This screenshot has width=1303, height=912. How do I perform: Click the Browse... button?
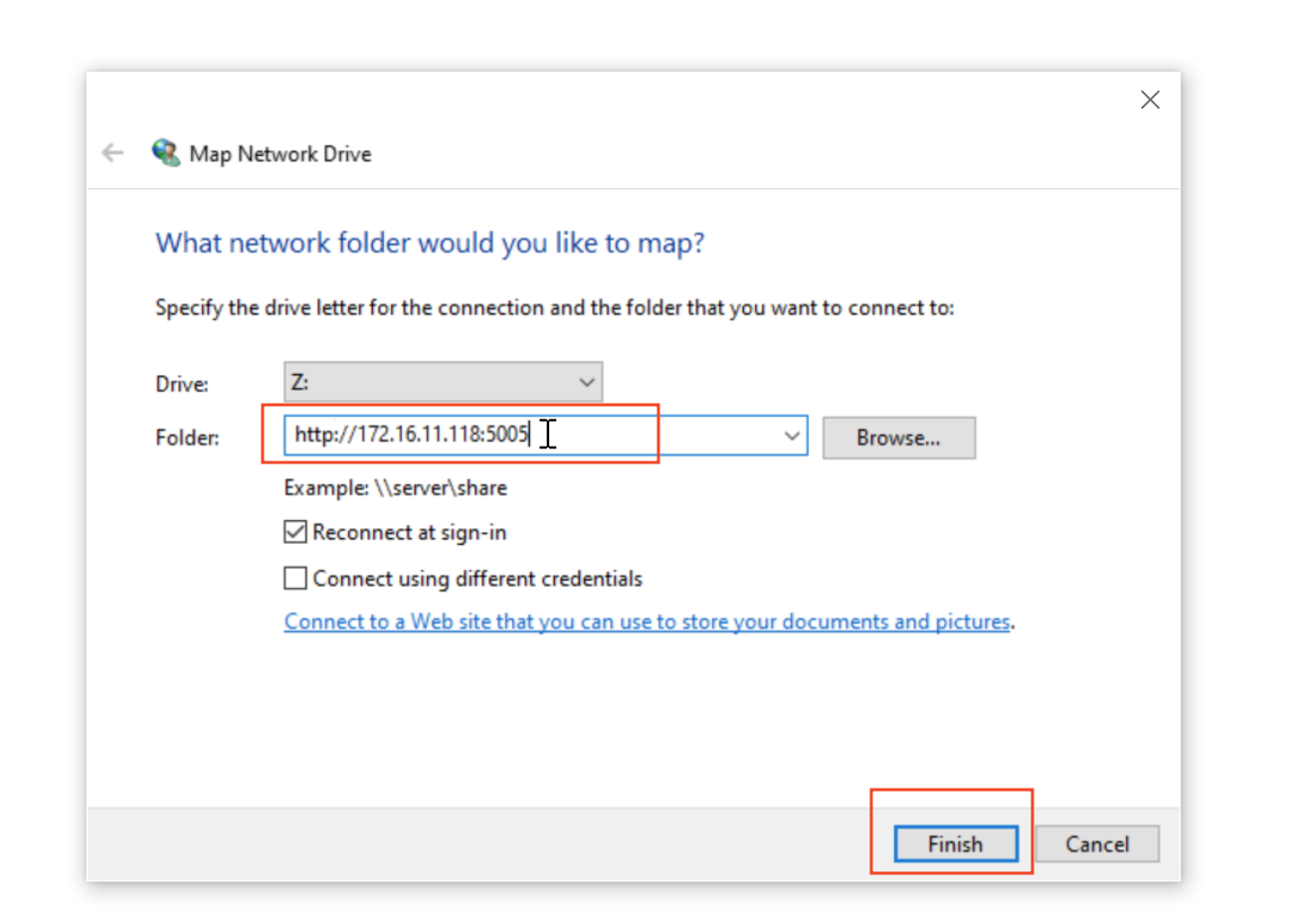898,437
